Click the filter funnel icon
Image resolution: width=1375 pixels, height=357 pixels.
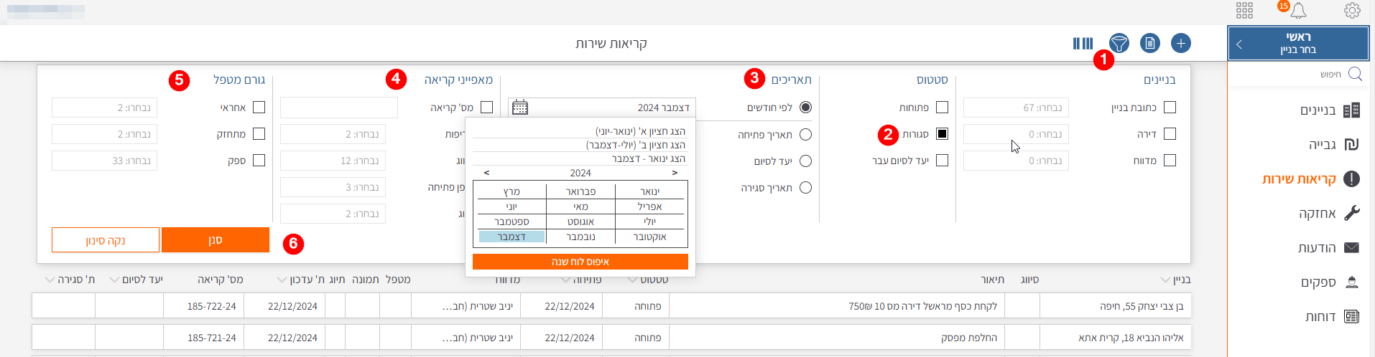[1119, 44]
